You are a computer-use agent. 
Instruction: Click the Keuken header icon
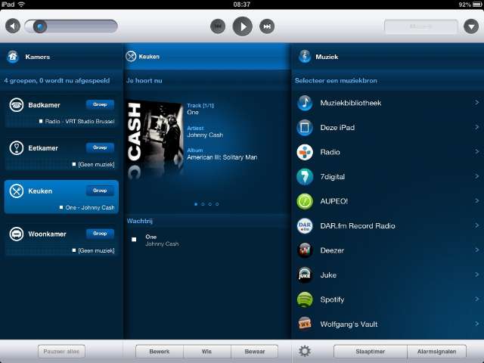pos(131,57)
